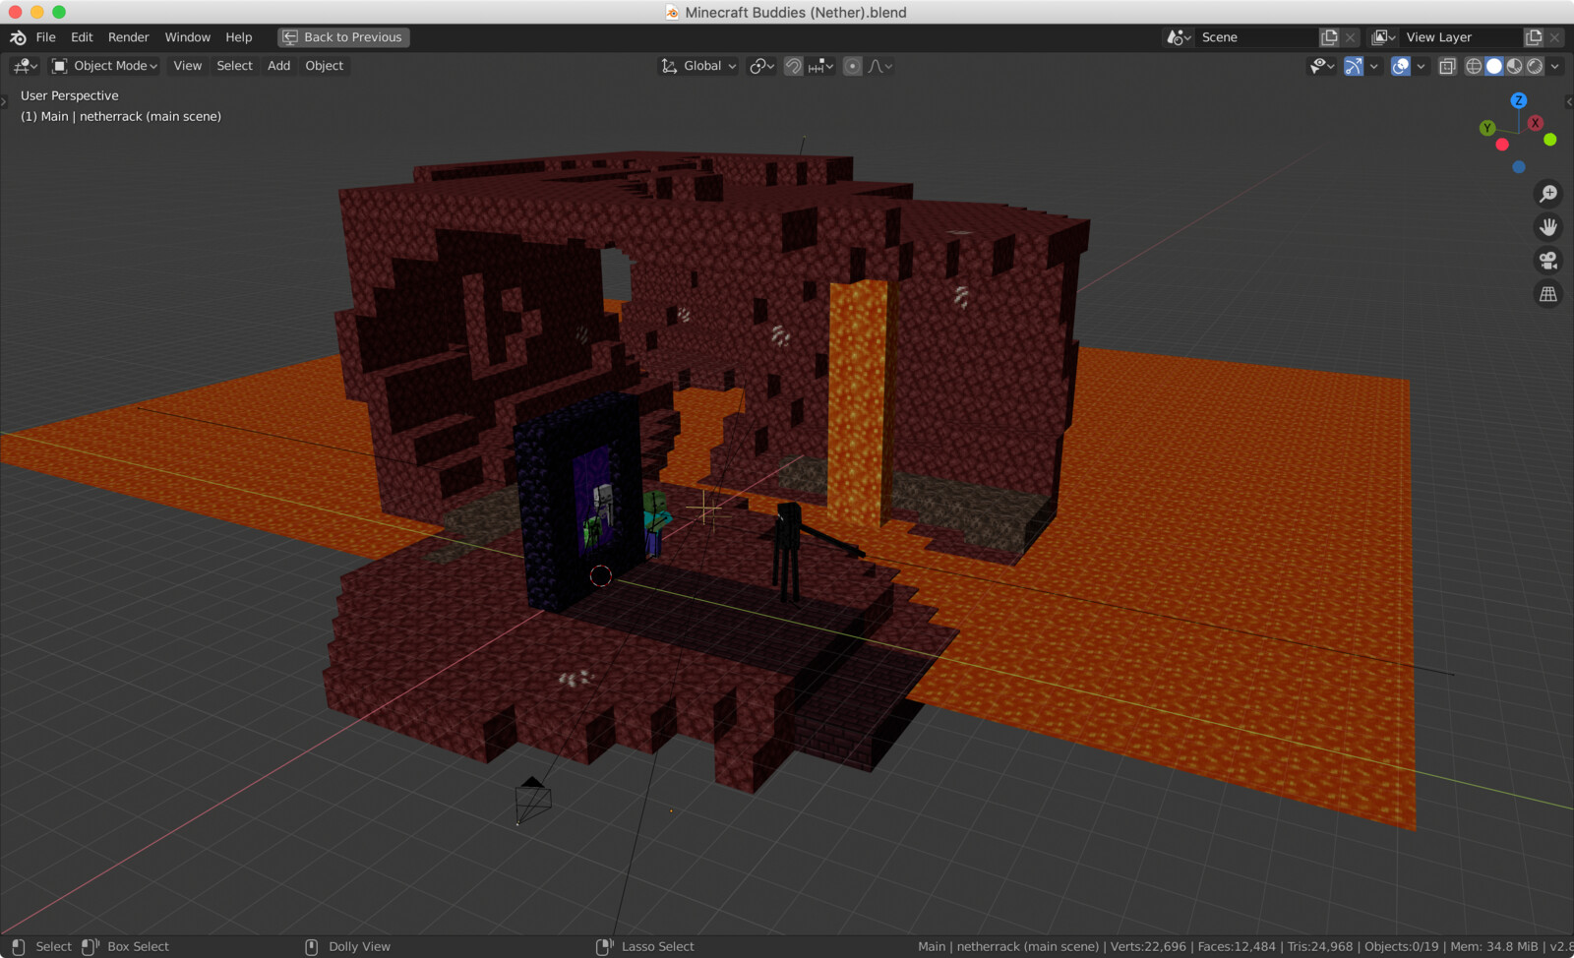Toggle proportional editing
This screenshot has width=1574, height=958.
[x=853, y=66]
